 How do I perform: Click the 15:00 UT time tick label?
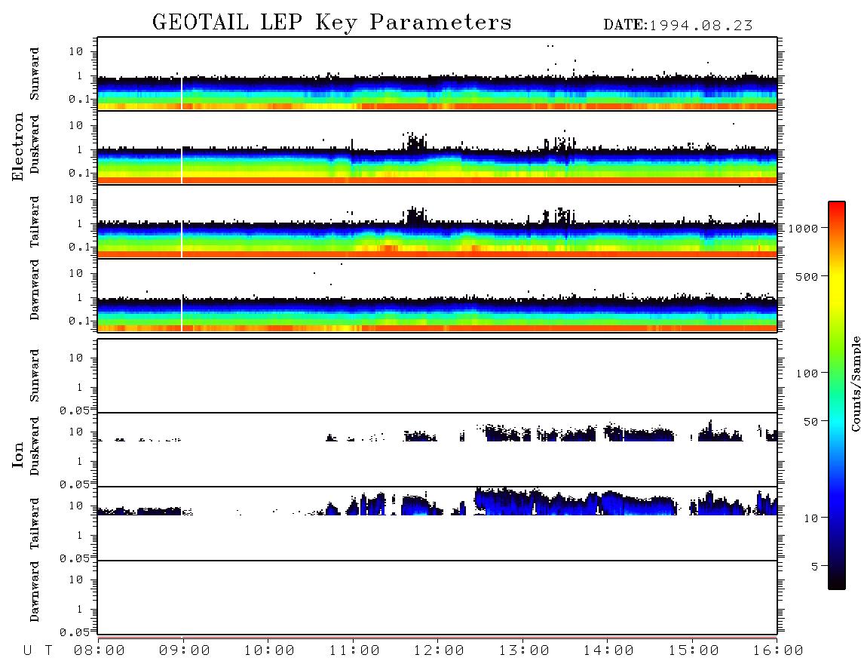(x=694, y=651)
